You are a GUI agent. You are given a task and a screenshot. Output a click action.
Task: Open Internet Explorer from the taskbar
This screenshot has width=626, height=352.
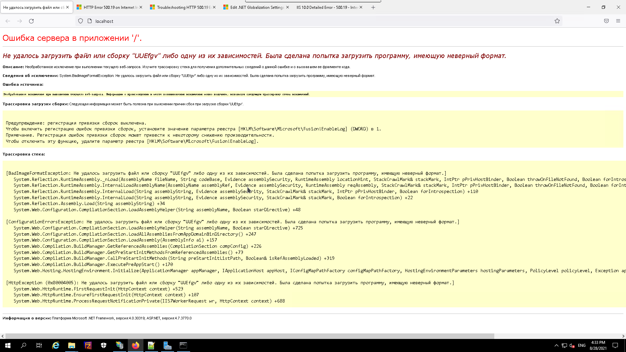[x=56, y=345]
